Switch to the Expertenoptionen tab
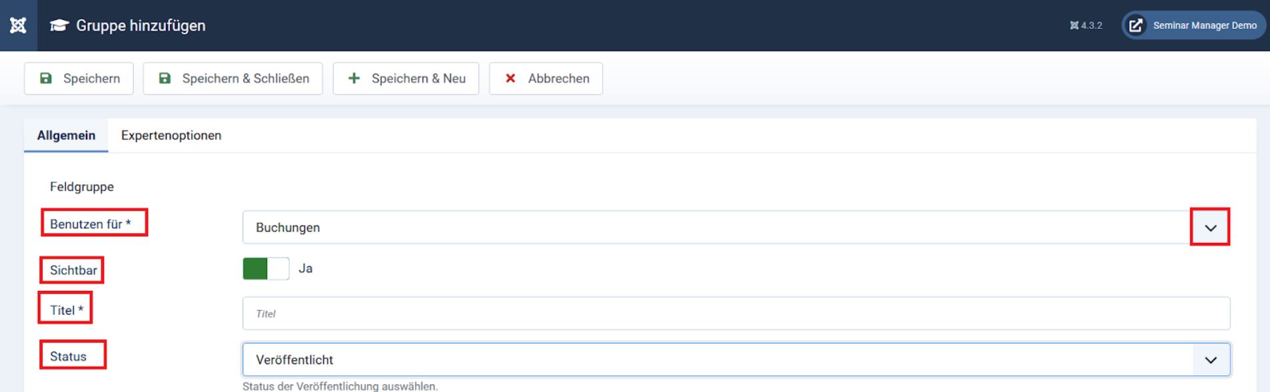 point(171,136)
